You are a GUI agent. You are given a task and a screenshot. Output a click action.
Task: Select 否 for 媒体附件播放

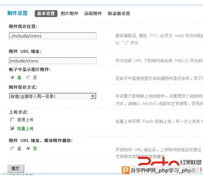point(28,149)
